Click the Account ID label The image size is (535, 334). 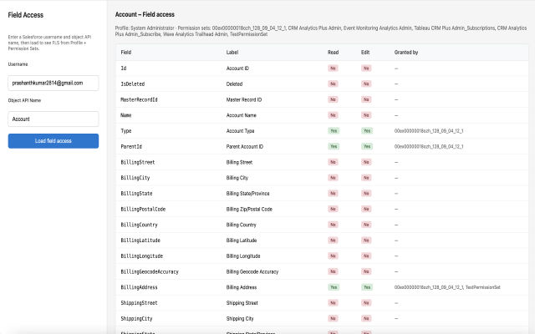(x=237, y=68)
